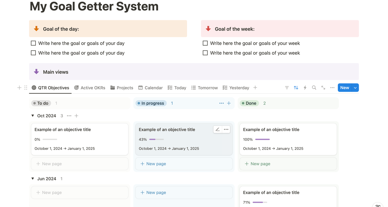
Task: Click the edit pencil on the 43% card
Action: pos(218,129)
